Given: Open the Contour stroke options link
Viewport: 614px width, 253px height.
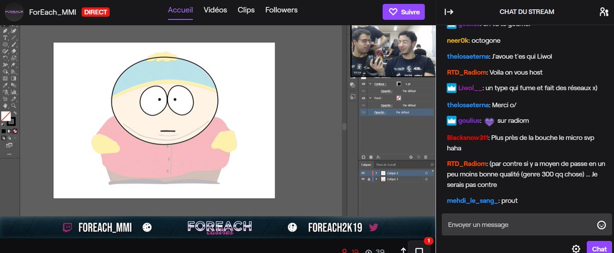Looking at the screenshot, I should [x=380, y=84].
